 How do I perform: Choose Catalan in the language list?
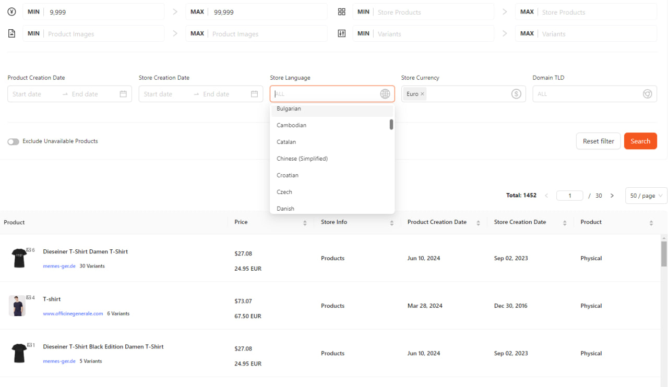[332, 142]
